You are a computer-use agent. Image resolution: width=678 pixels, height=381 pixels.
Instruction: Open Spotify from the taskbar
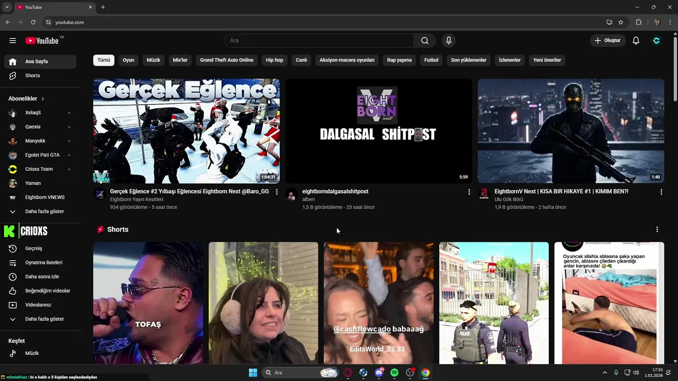(394, 373)
